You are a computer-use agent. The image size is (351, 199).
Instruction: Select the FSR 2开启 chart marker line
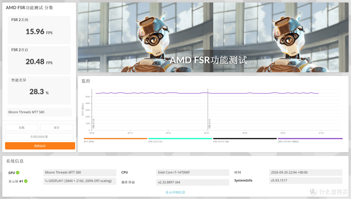[208, 110]
